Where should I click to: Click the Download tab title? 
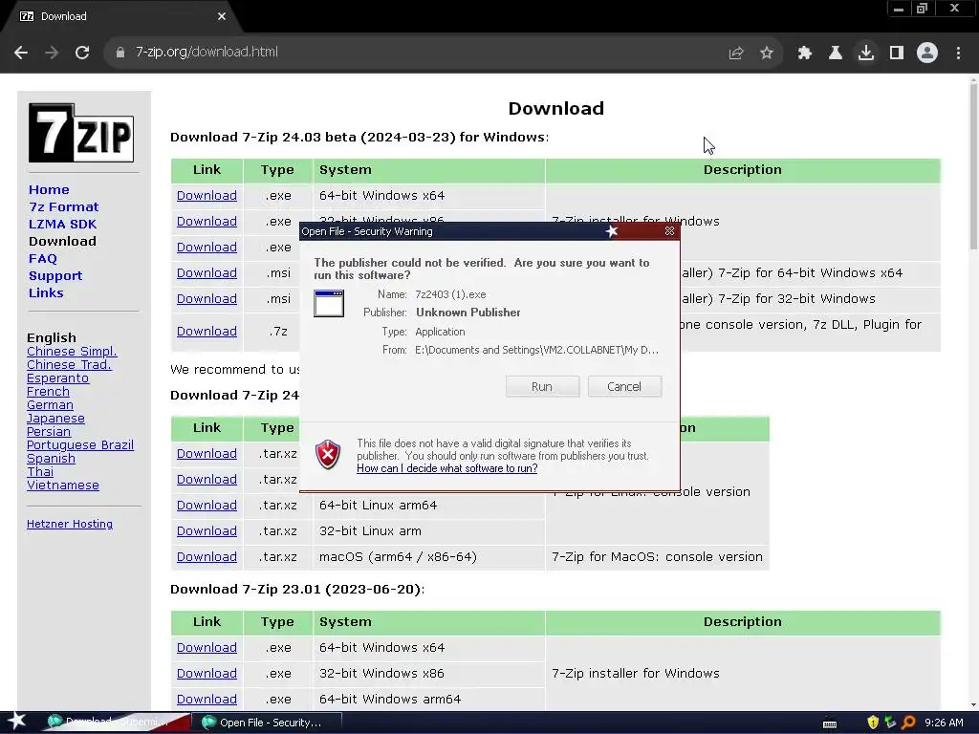64,16
